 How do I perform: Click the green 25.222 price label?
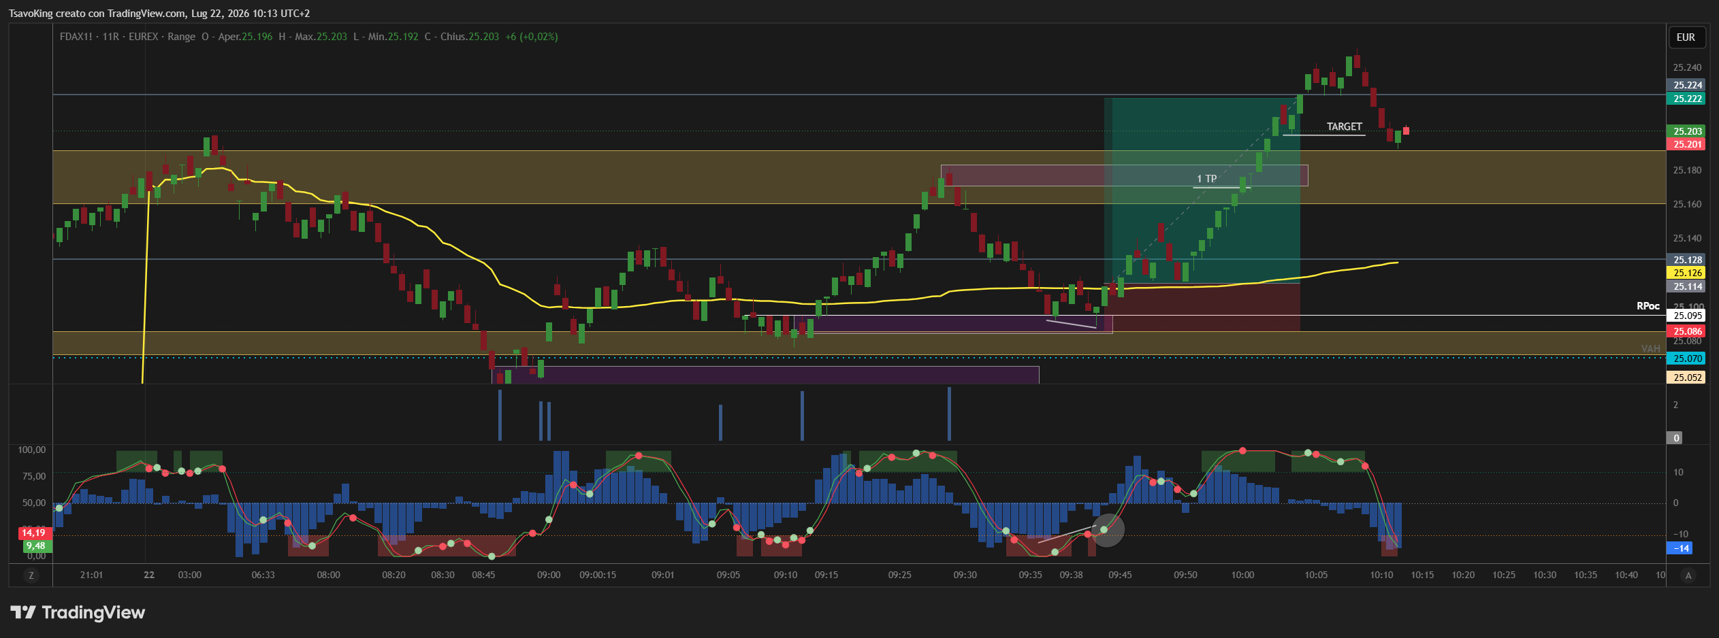tap(1687, 99)
